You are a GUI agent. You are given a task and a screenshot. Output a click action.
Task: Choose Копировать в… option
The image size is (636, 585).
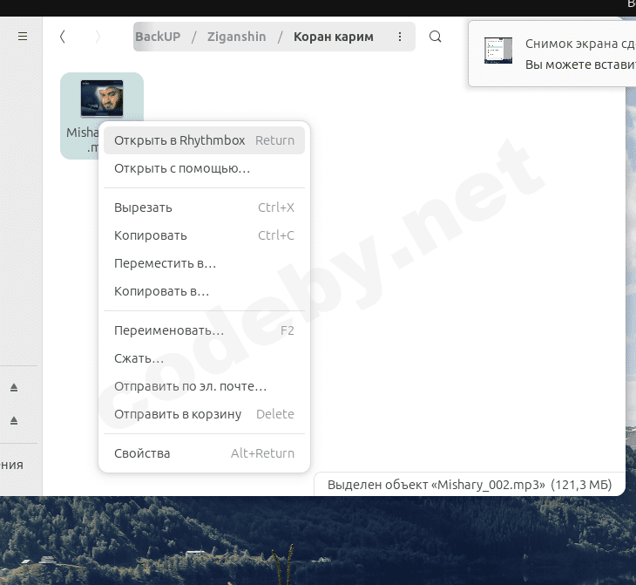point(204,291)
